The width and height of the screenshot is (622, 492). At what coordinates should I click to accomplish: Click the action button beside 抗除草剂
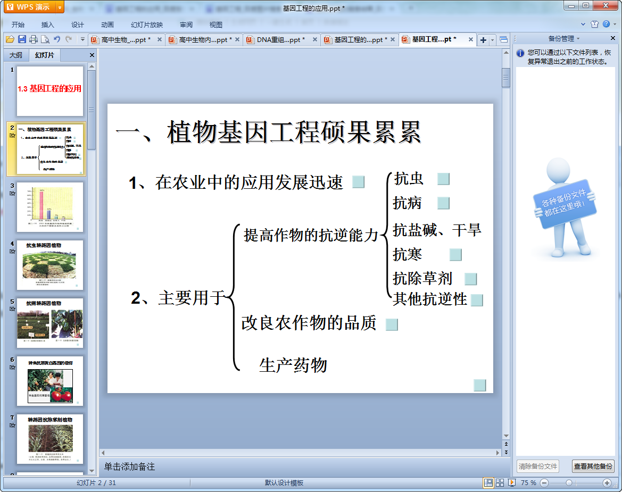pos(470,279)
